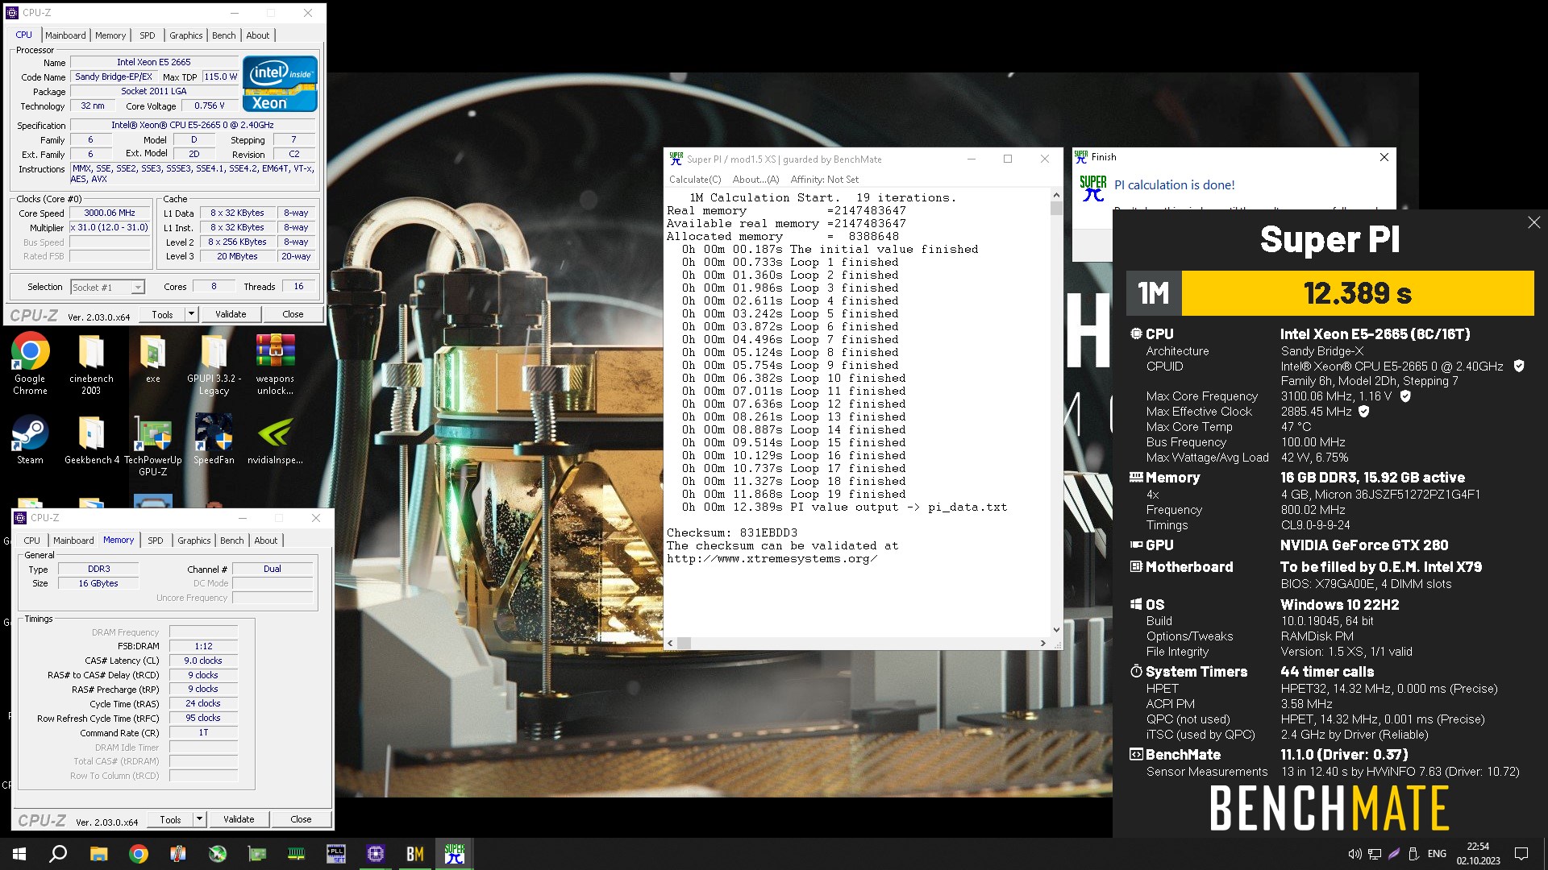Click the Windows Start button
Image resolution: width=1548 pixels, height=870 pixels.
19,854
